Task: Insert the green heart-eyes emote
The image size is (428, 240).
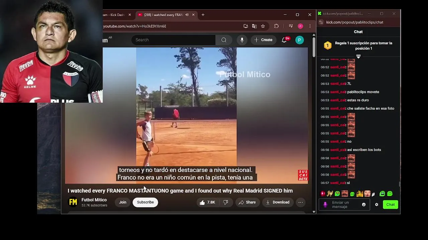Action: [337, 194]
